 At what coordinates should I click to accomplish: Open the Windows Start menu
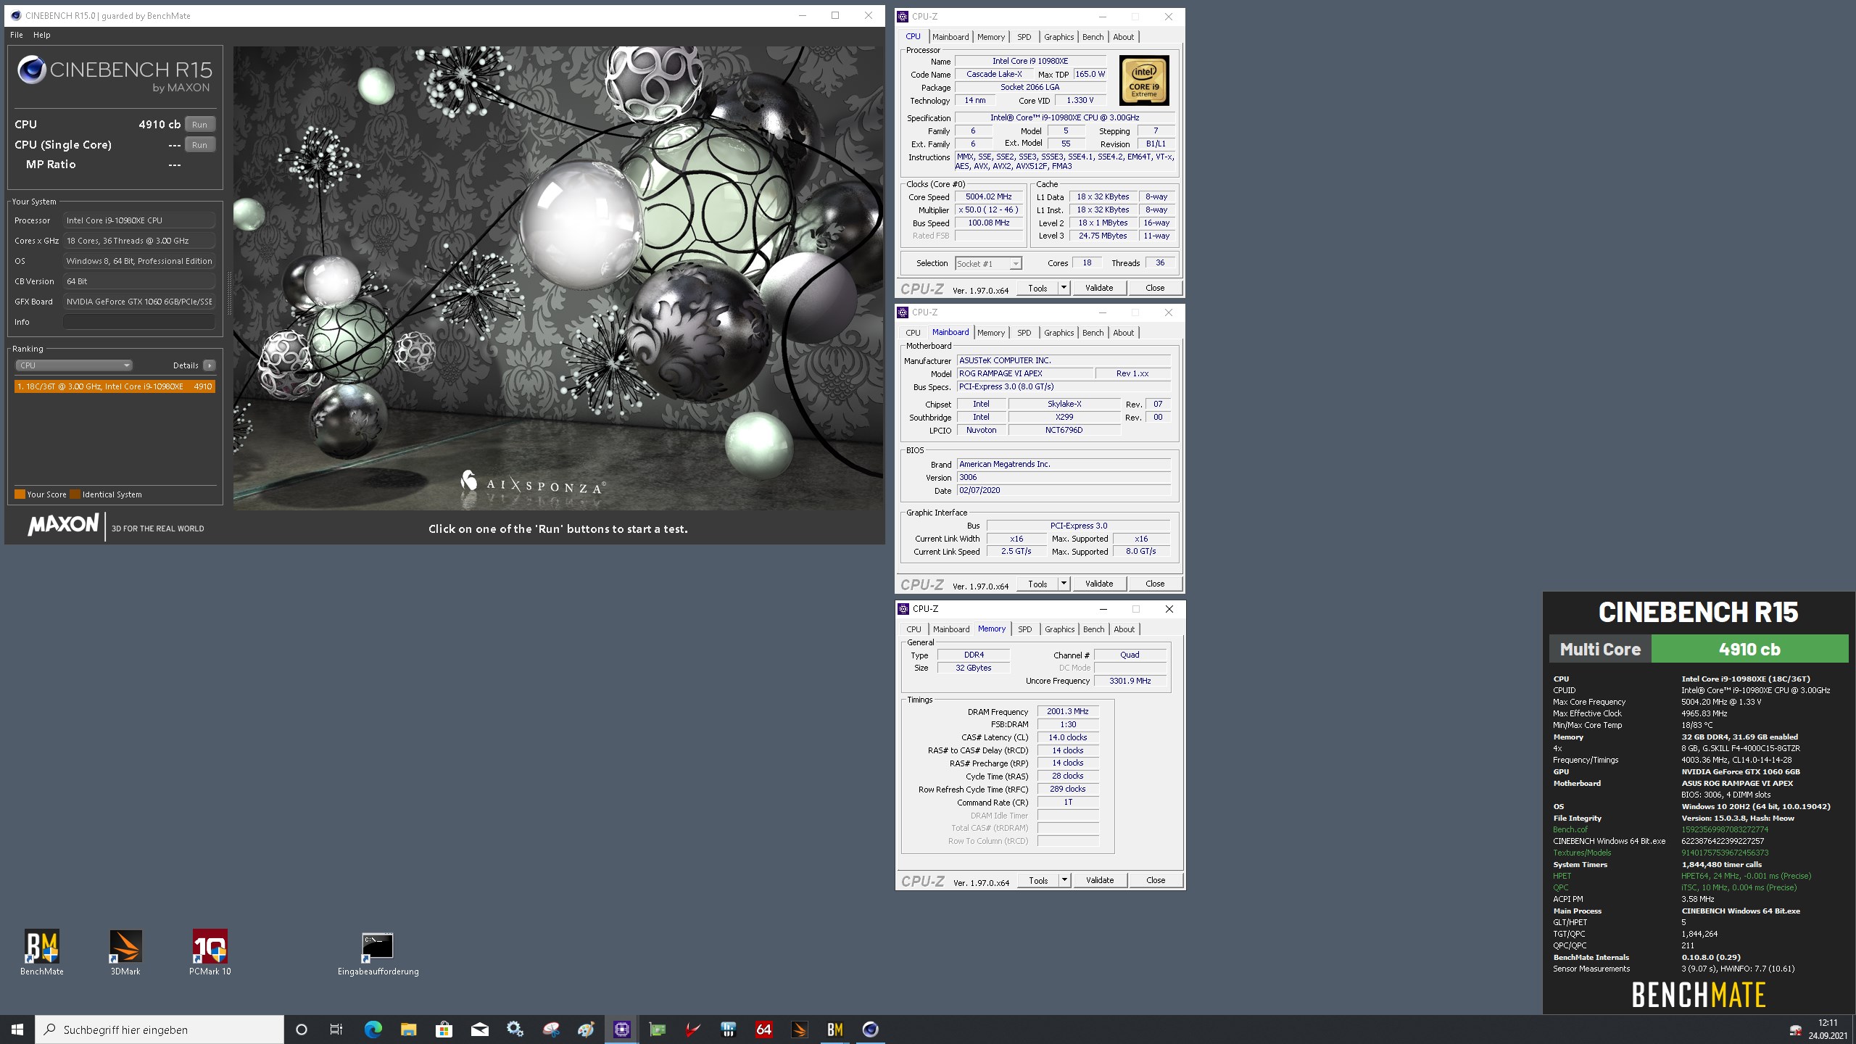tap(17, 1029)
